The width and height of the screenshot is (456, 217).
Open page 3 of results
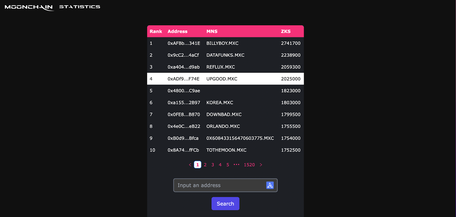(x=212, y=165)
